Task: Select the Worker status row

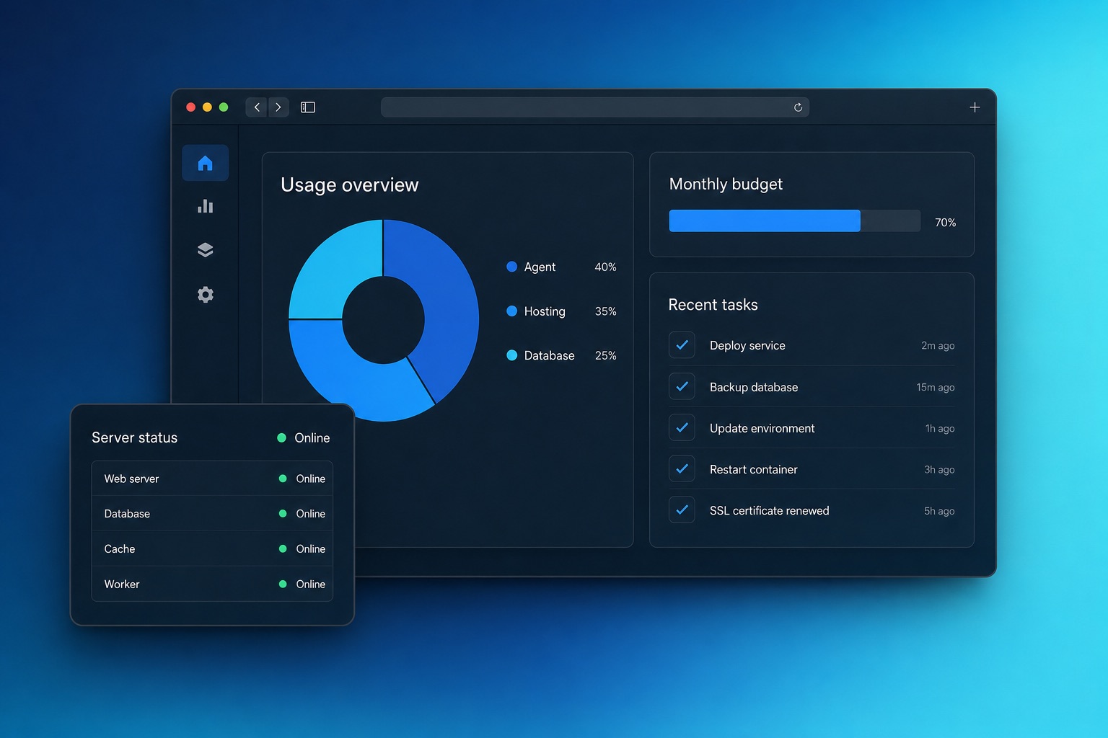Action: tap(212, 584)
